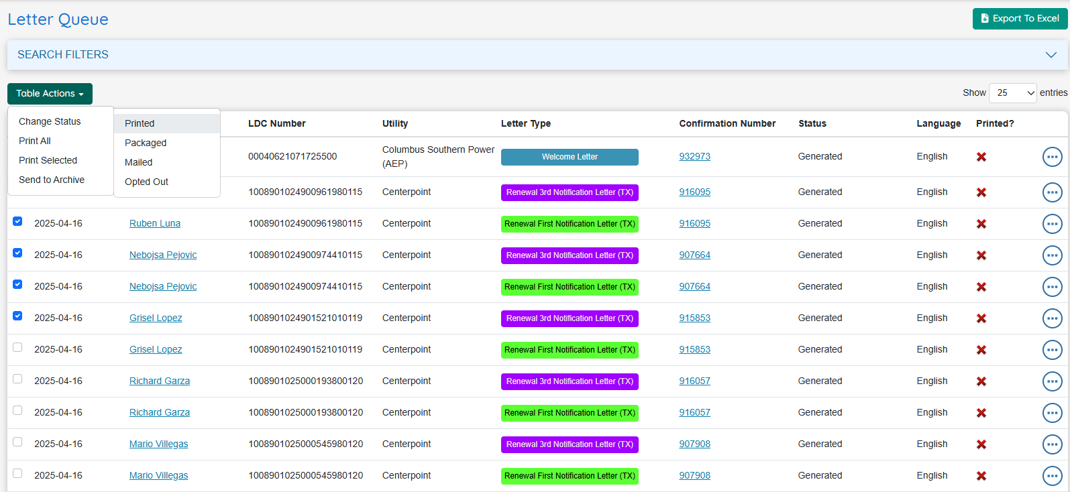Choose Print All from Table Actions
The image size is (1070, 492).
60,141
